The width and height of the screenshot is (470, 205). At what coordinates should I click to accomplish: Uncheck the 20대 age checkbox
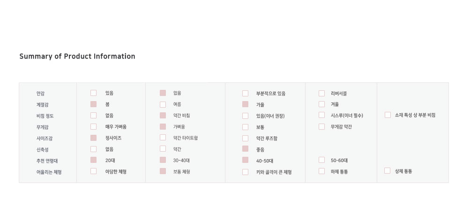coord(94,160)
